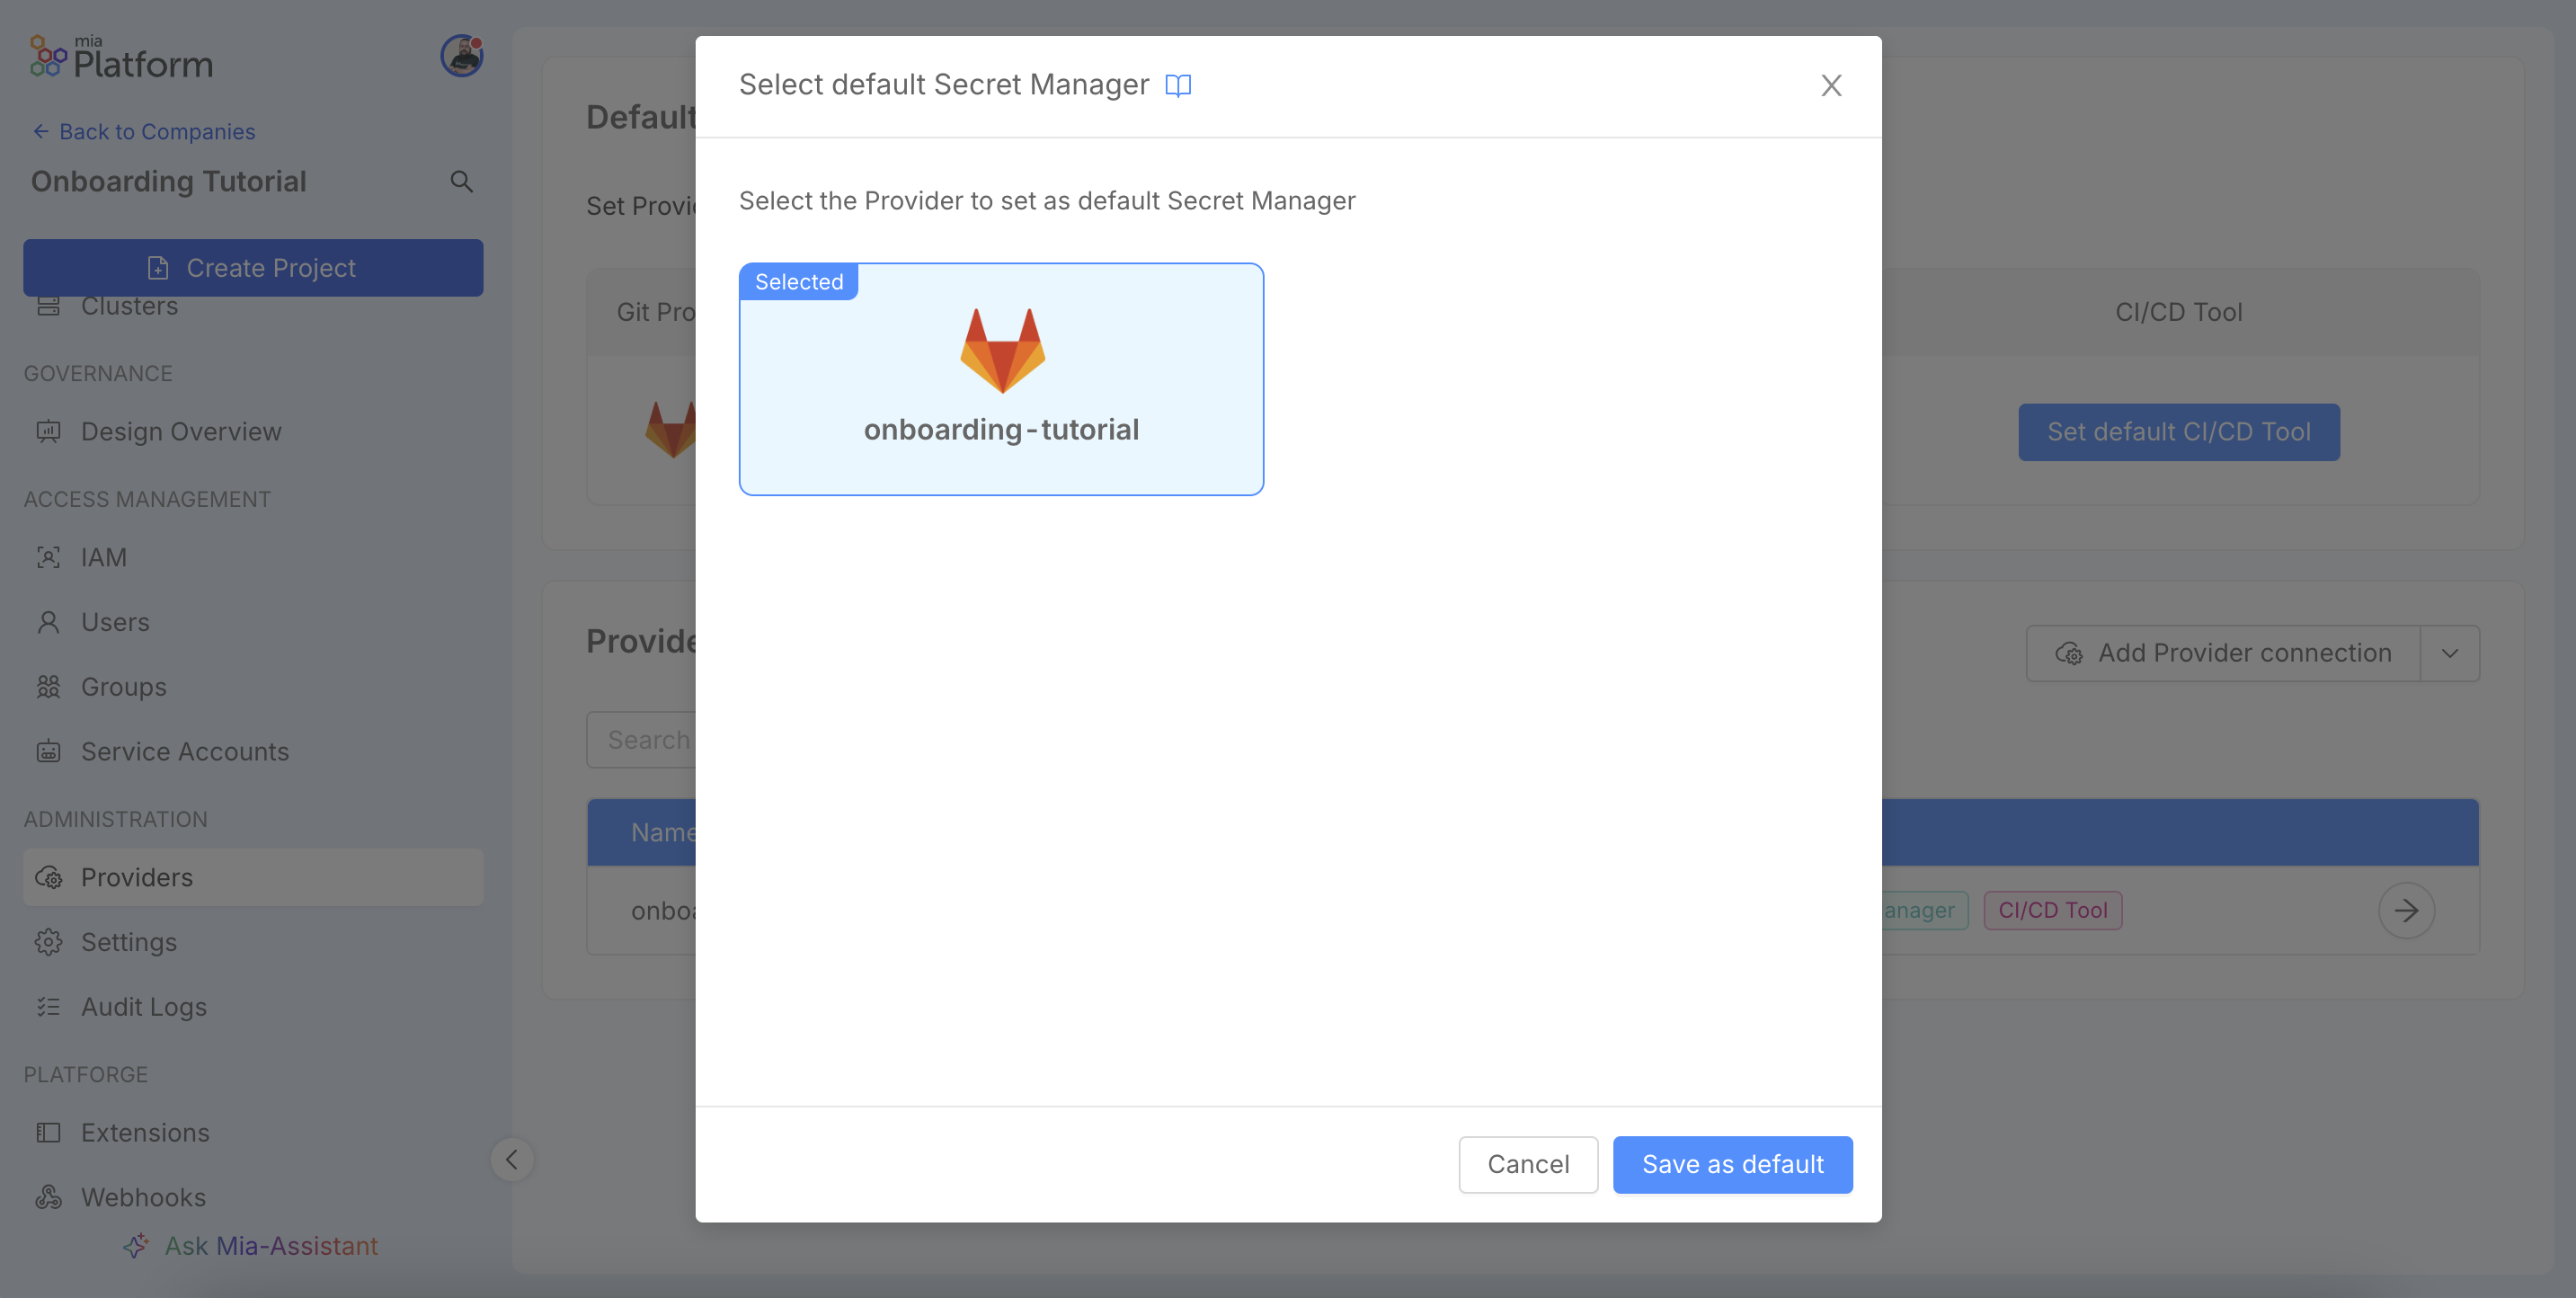Click the Design Overview icon
This screenshot has width=2576, height=1298.
[x=48, y=431]
